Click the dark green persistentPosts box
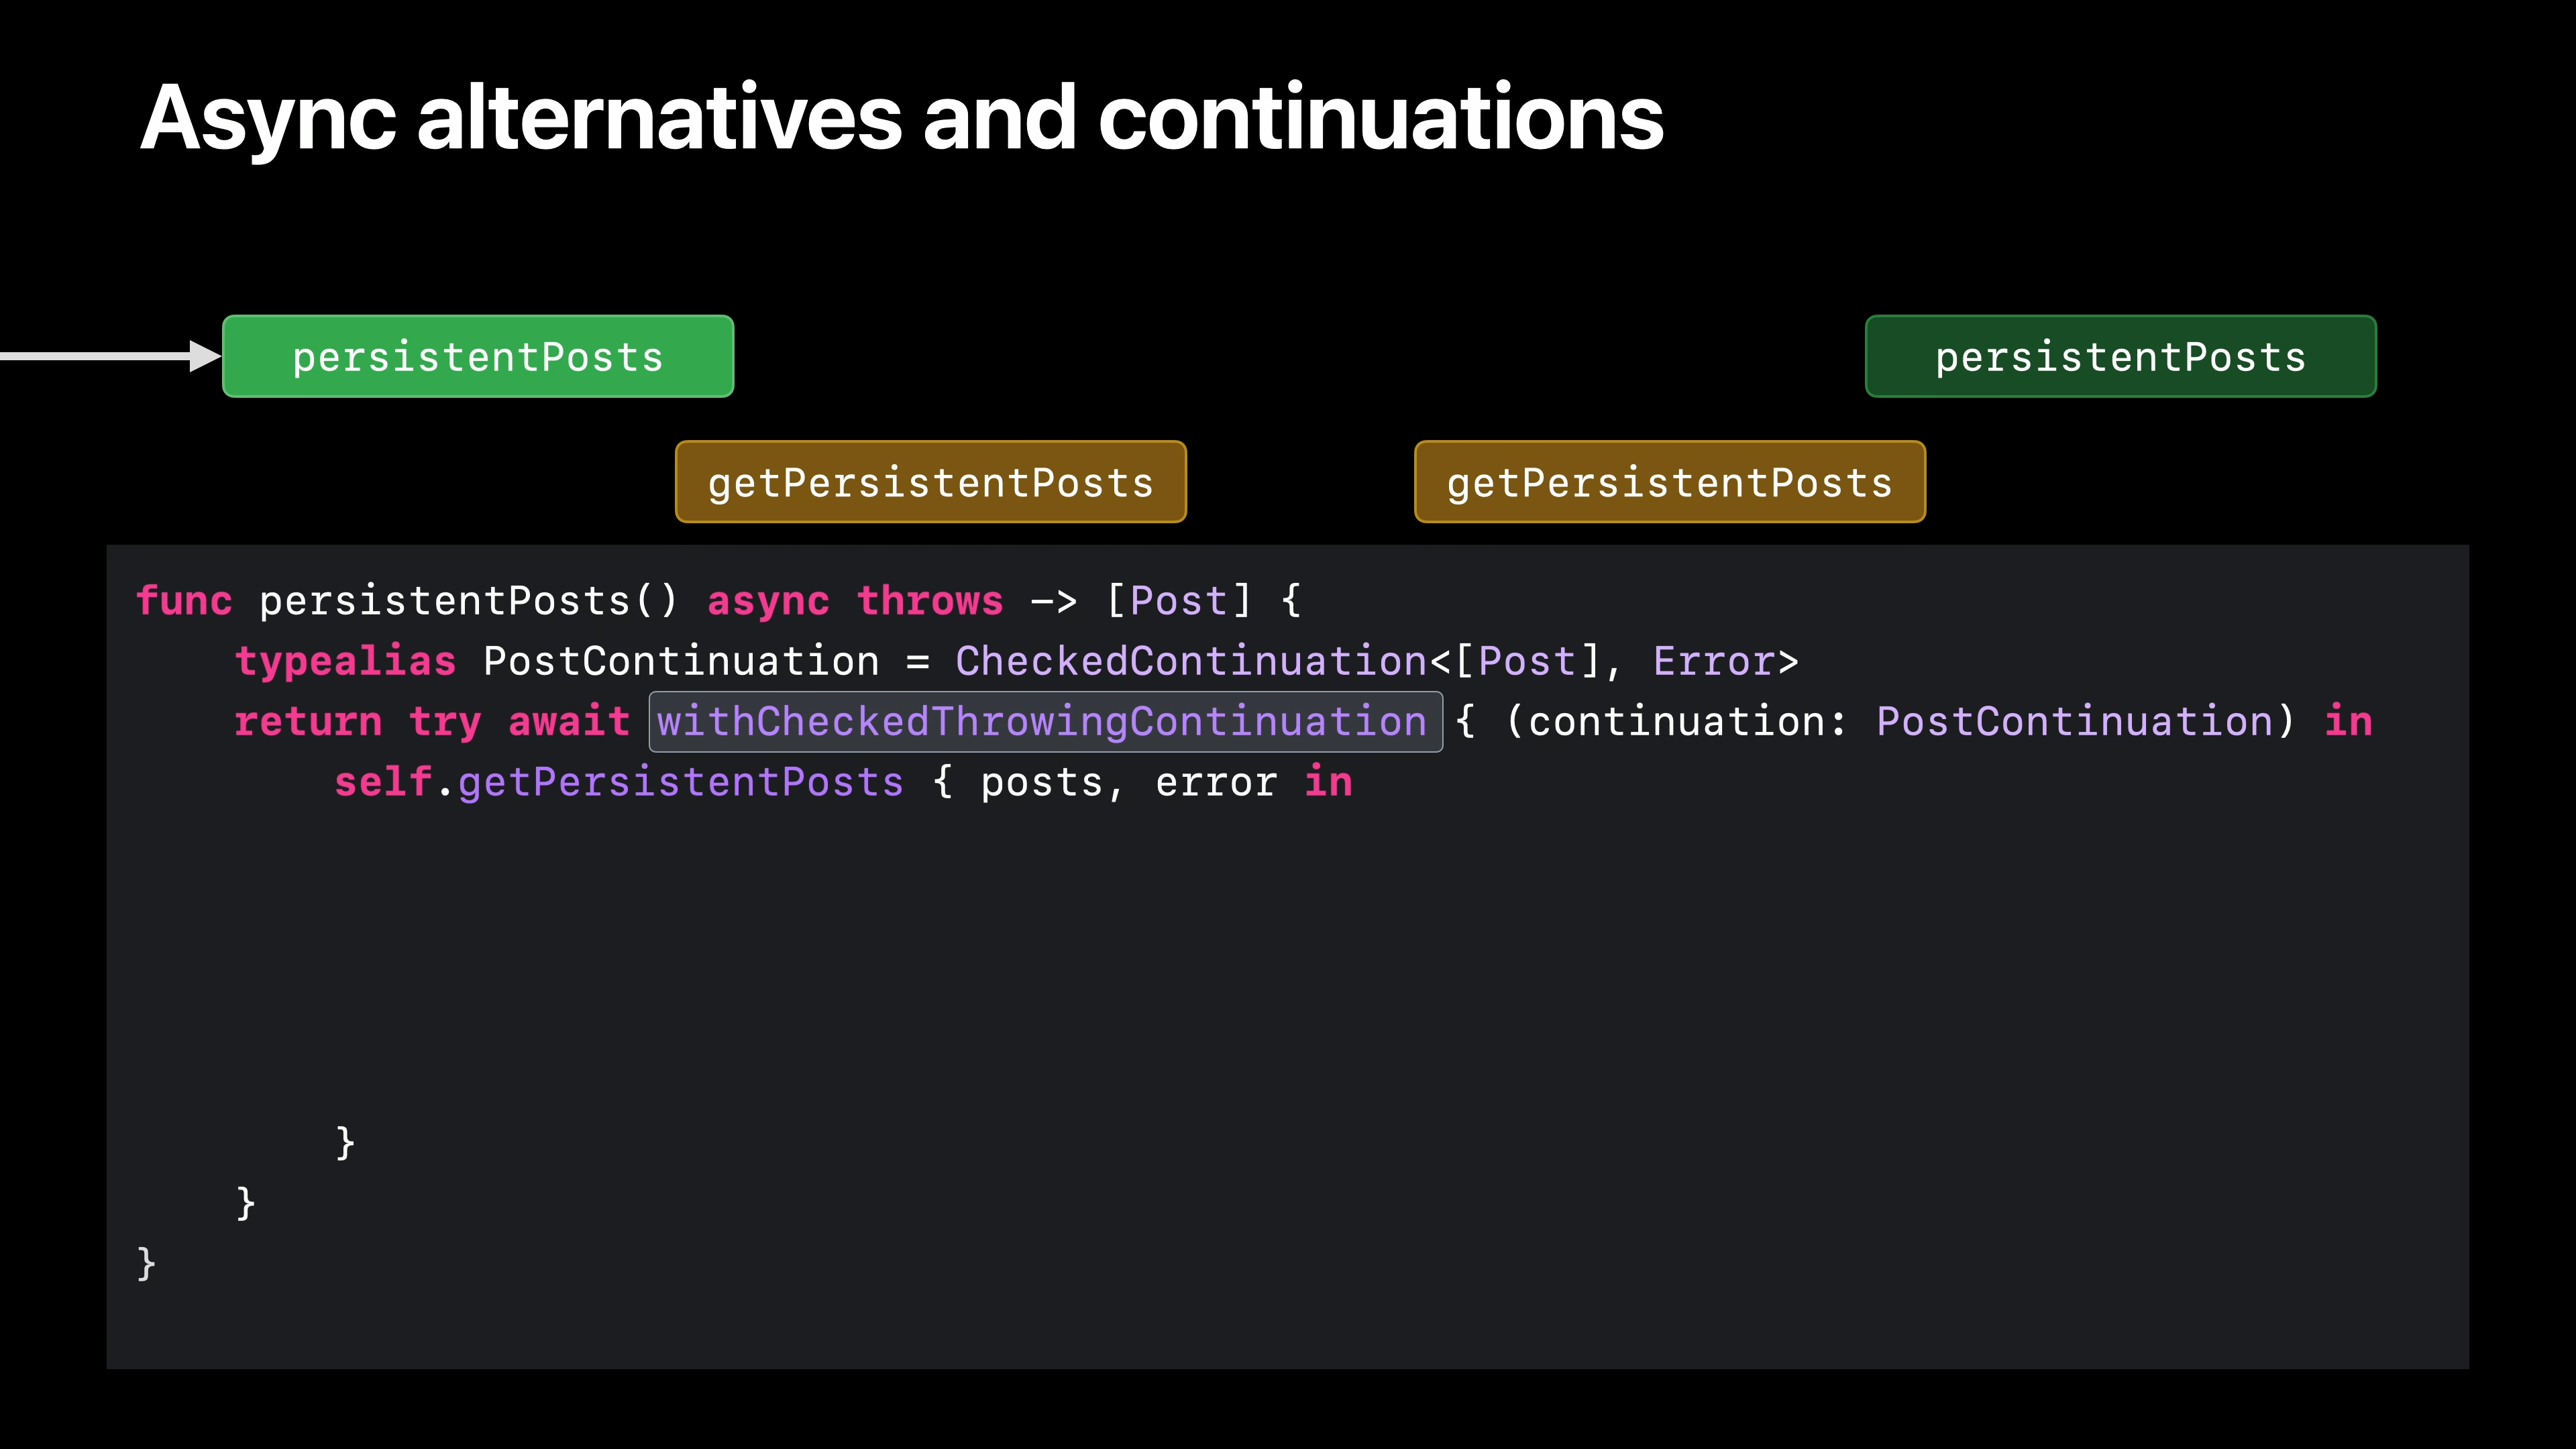 (2120, 357)
